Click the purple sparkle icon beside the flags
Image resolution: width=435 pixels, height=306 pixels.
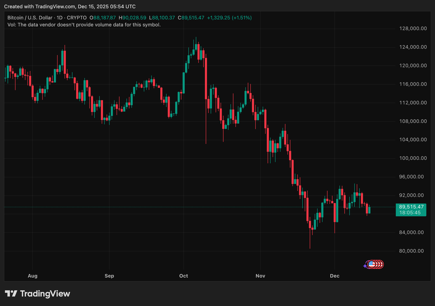(365, 266)
